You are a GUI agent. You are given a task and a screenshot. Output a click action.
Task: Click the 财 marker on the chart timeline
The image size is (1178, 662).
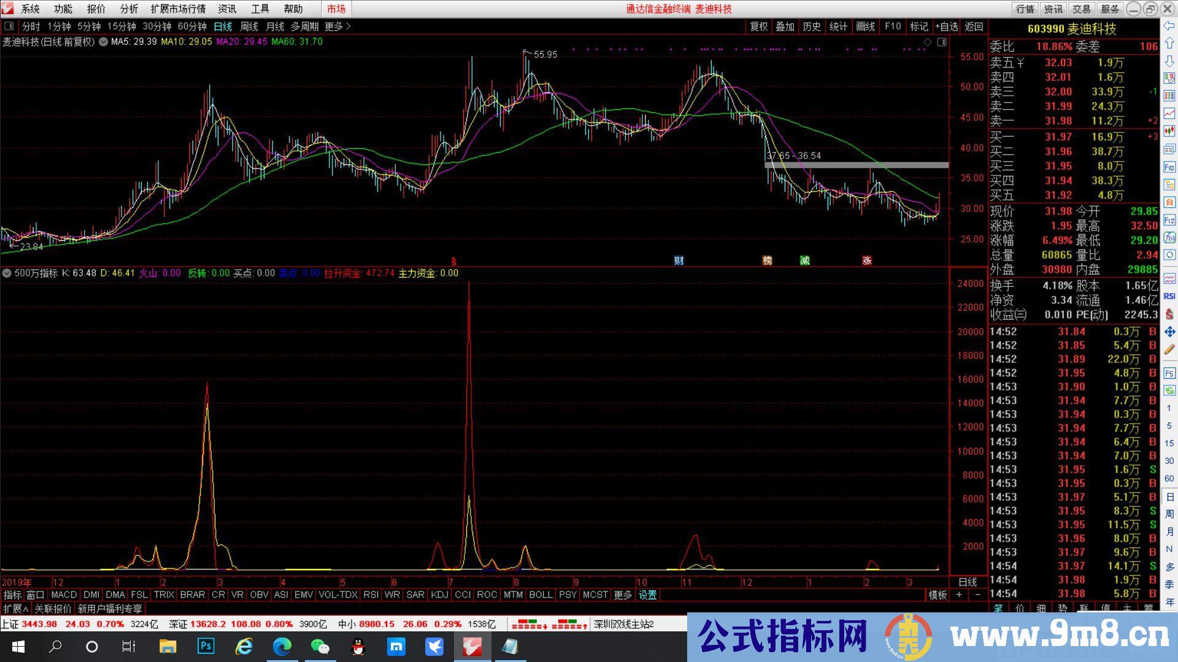pyautogui.click(x=679, y=261)
